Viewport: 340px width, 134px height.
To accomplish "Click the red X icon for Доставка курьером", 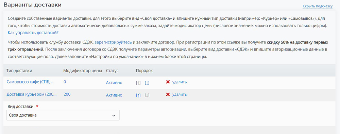I will pyautogui.click(x=168, y=94).
